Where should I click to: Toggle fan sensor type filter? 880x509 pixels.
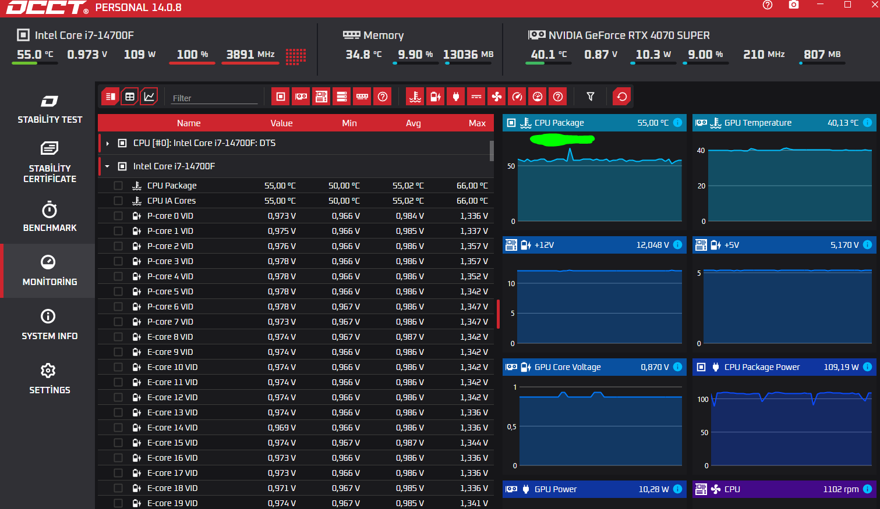pos(497,97)
